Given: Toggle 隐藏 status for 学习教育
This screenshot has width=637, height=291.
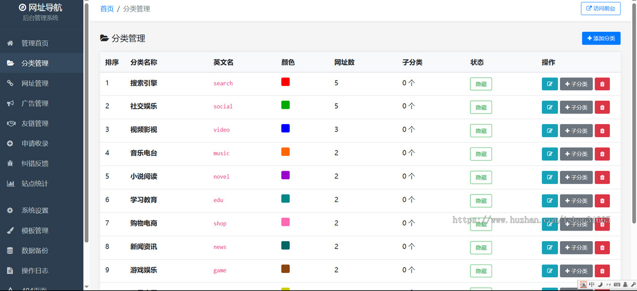Looking at the screenshot, I should pyautogui.click(x=481, y=200).
